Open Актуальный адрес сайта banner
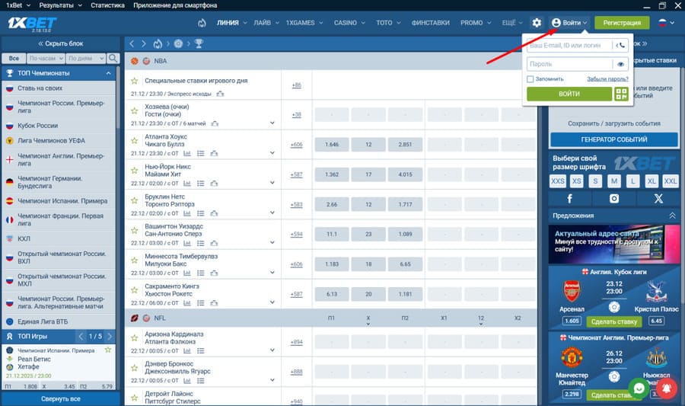The image size is (685, 406). [613, 245]
